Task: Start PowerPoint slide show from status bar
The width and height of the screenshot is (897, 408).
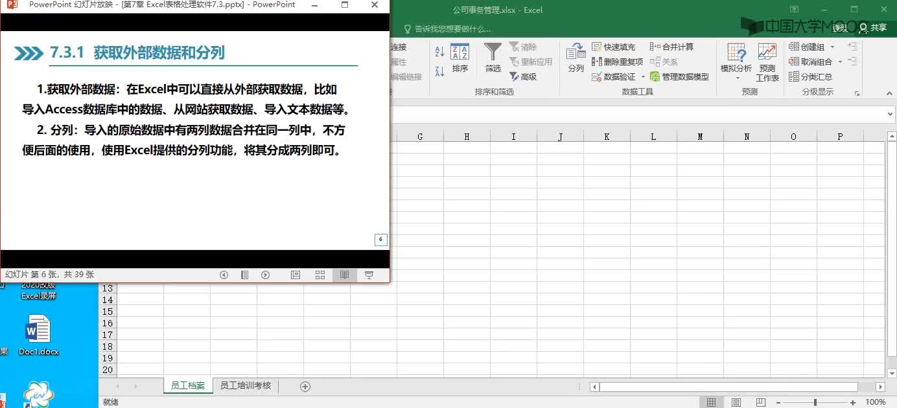Action: click(369, 275)
